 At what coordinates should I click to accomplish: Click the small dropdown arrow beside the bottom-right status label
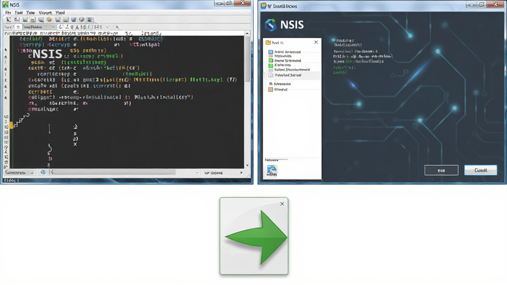point(197,173)
